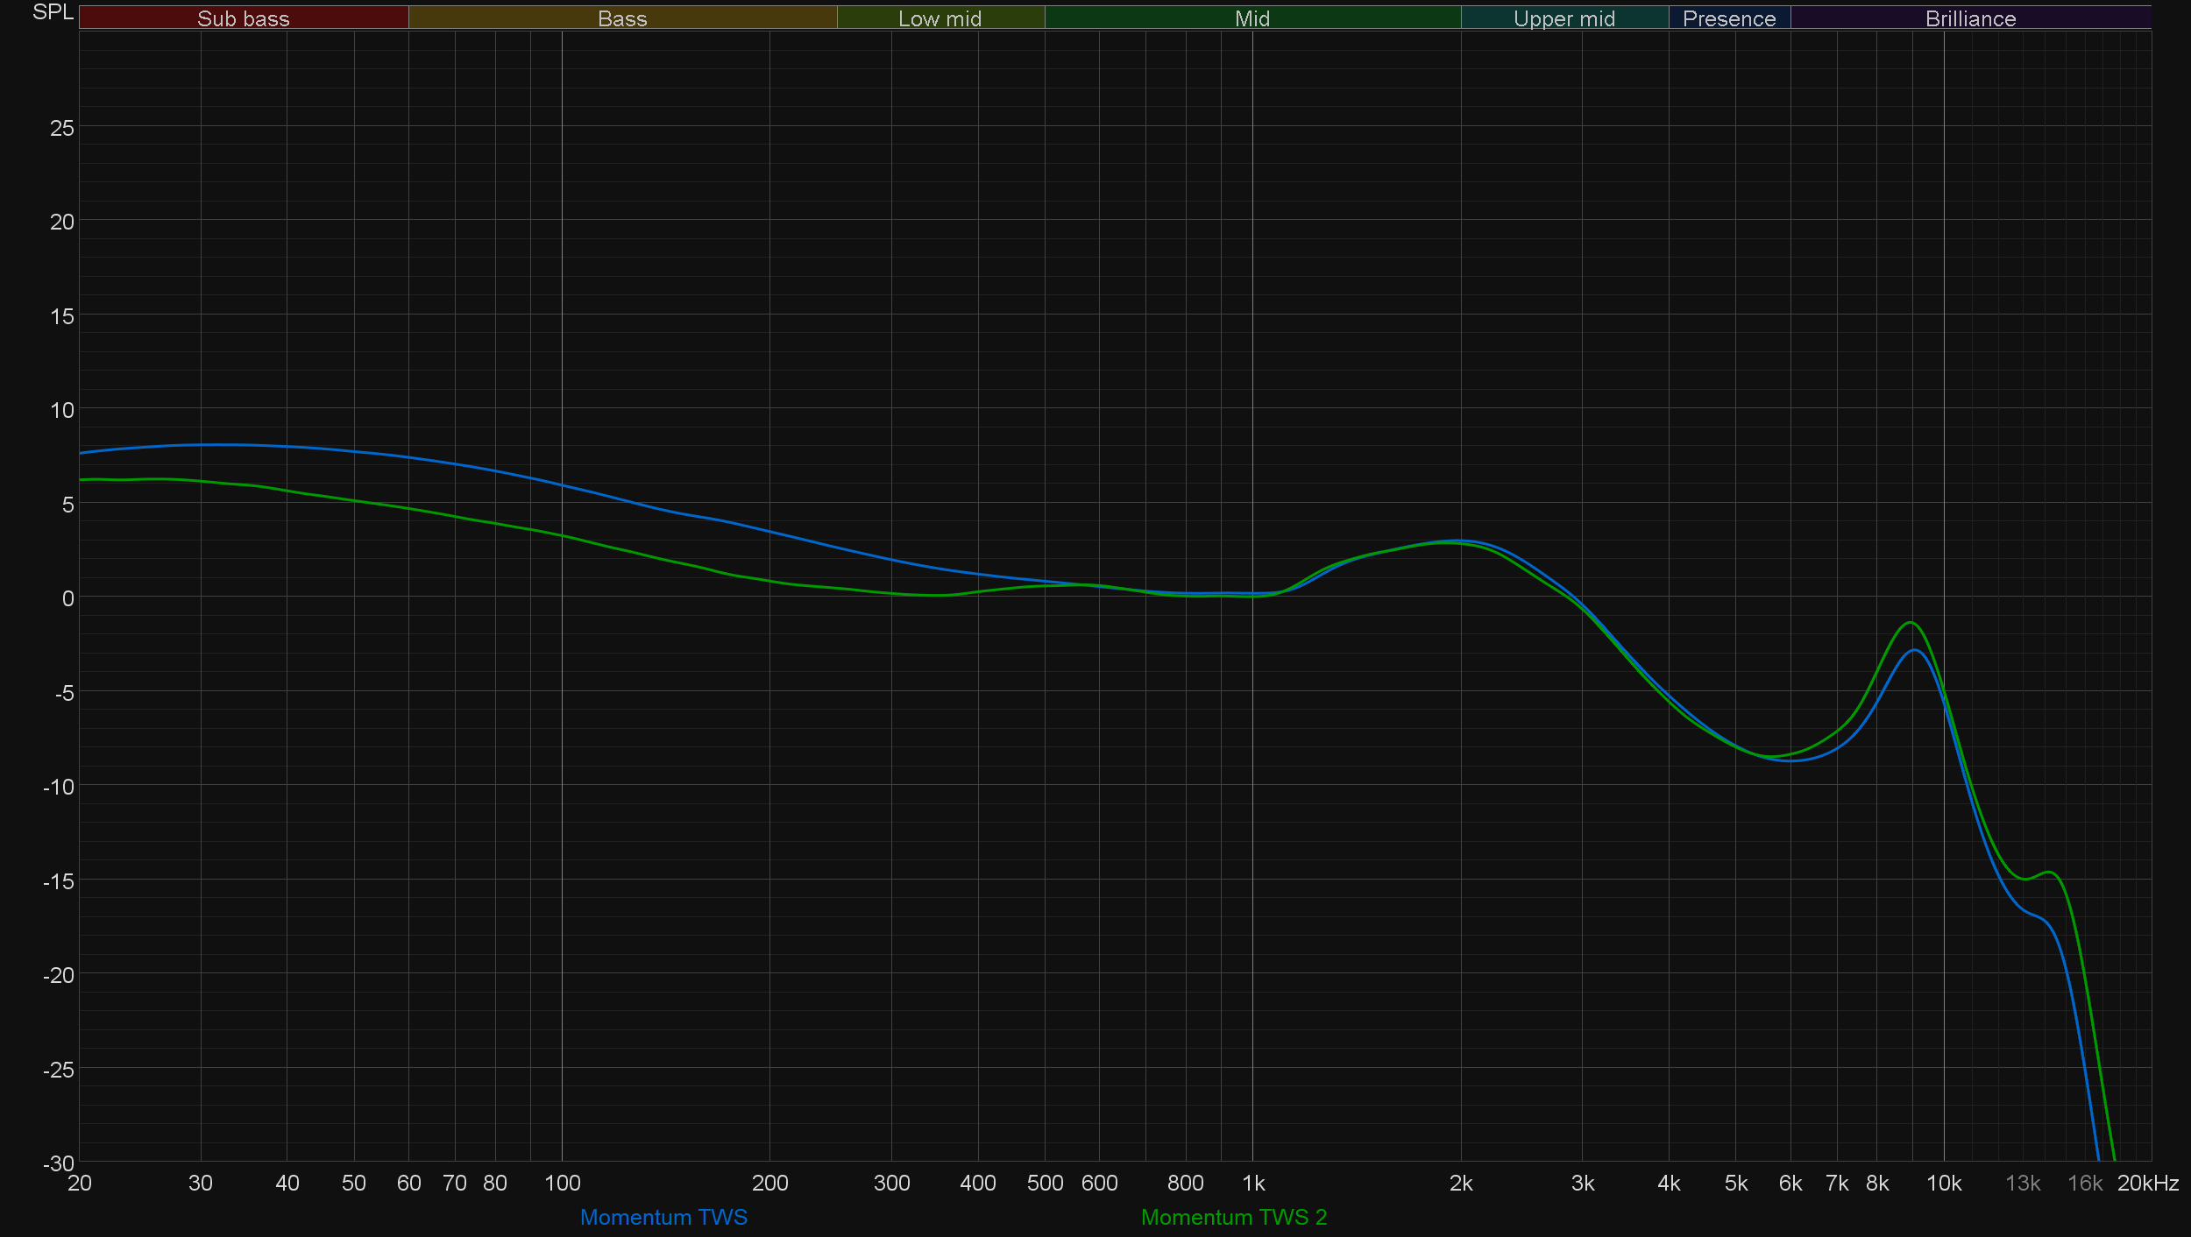This screenshot has height=1237, width=2191.
Task: Click the SPL axis label
Action: (53, 12)
